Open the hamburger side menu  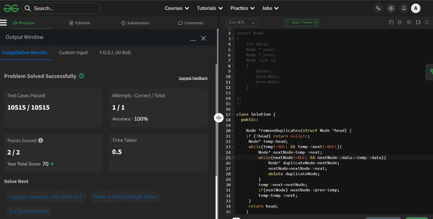[x=4, y=23]
